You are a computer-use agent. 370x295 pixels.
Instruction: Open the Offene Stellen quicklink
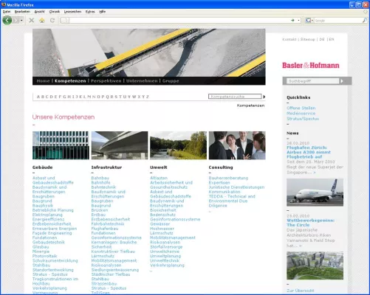pos(301,108)
